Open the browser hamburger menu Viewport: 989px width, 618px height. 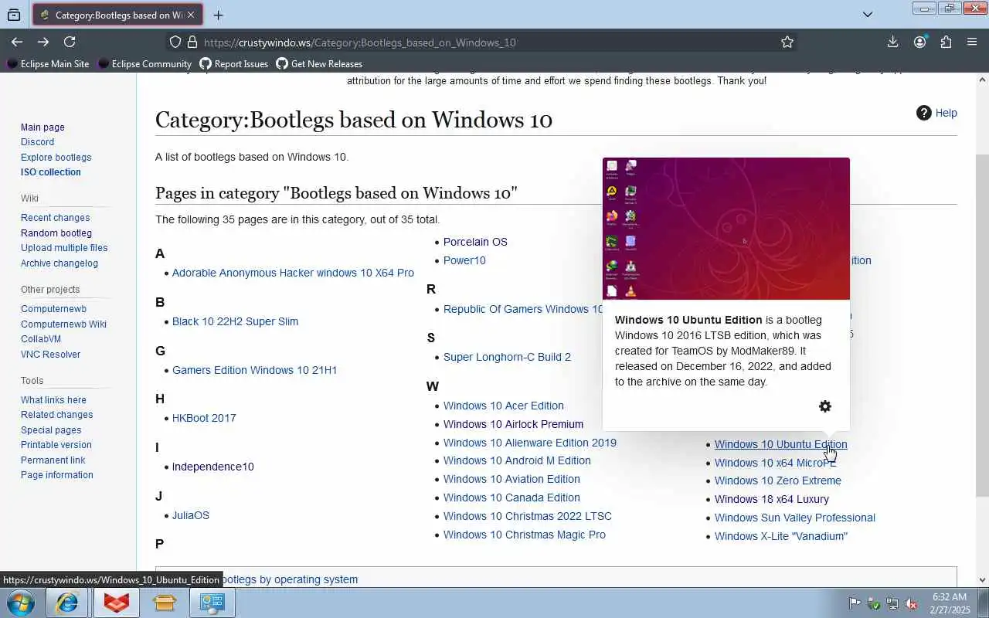(972, 42)
